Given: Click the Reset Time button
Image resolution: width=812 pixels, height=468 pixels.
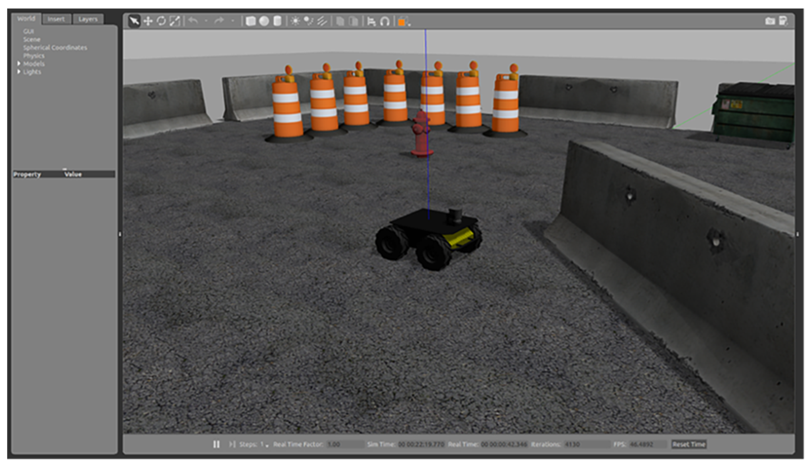Looking at the screenshot, I should pyautogui.click(x=689, y=444).
